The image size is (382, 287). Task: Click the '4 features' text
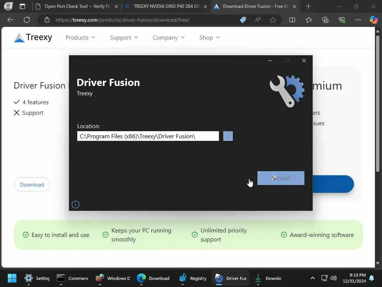35,102
